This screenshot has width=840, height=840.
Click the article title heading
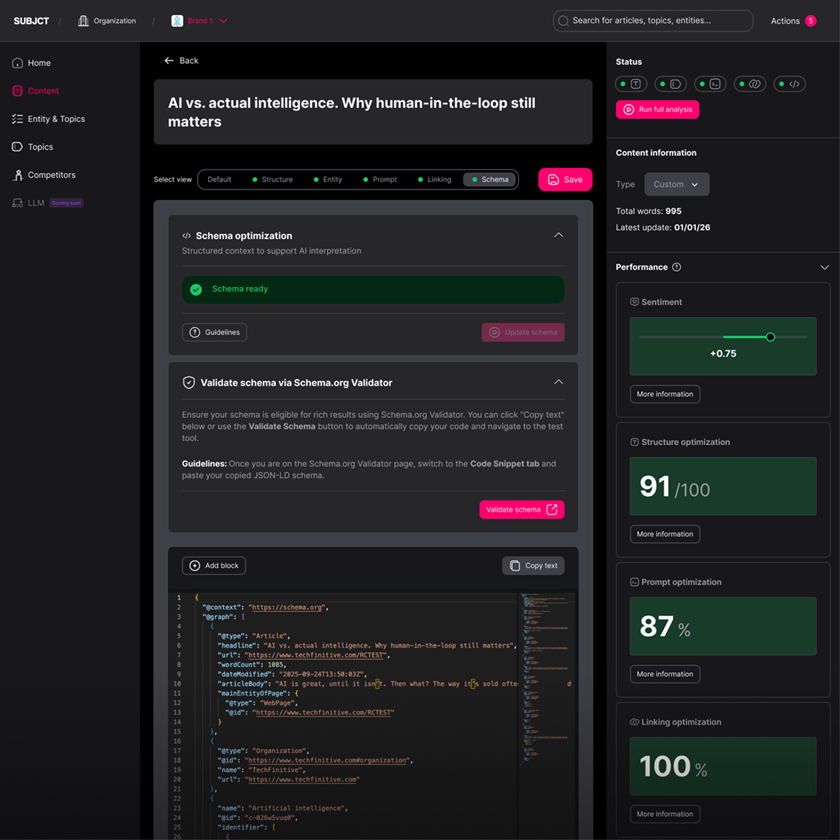point(352,112)
